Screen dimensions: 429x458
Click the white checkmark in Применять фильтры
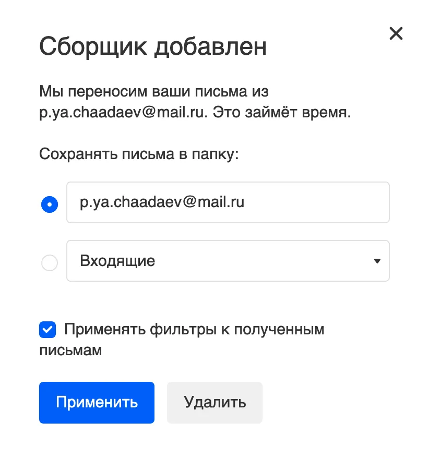point(47,330)
